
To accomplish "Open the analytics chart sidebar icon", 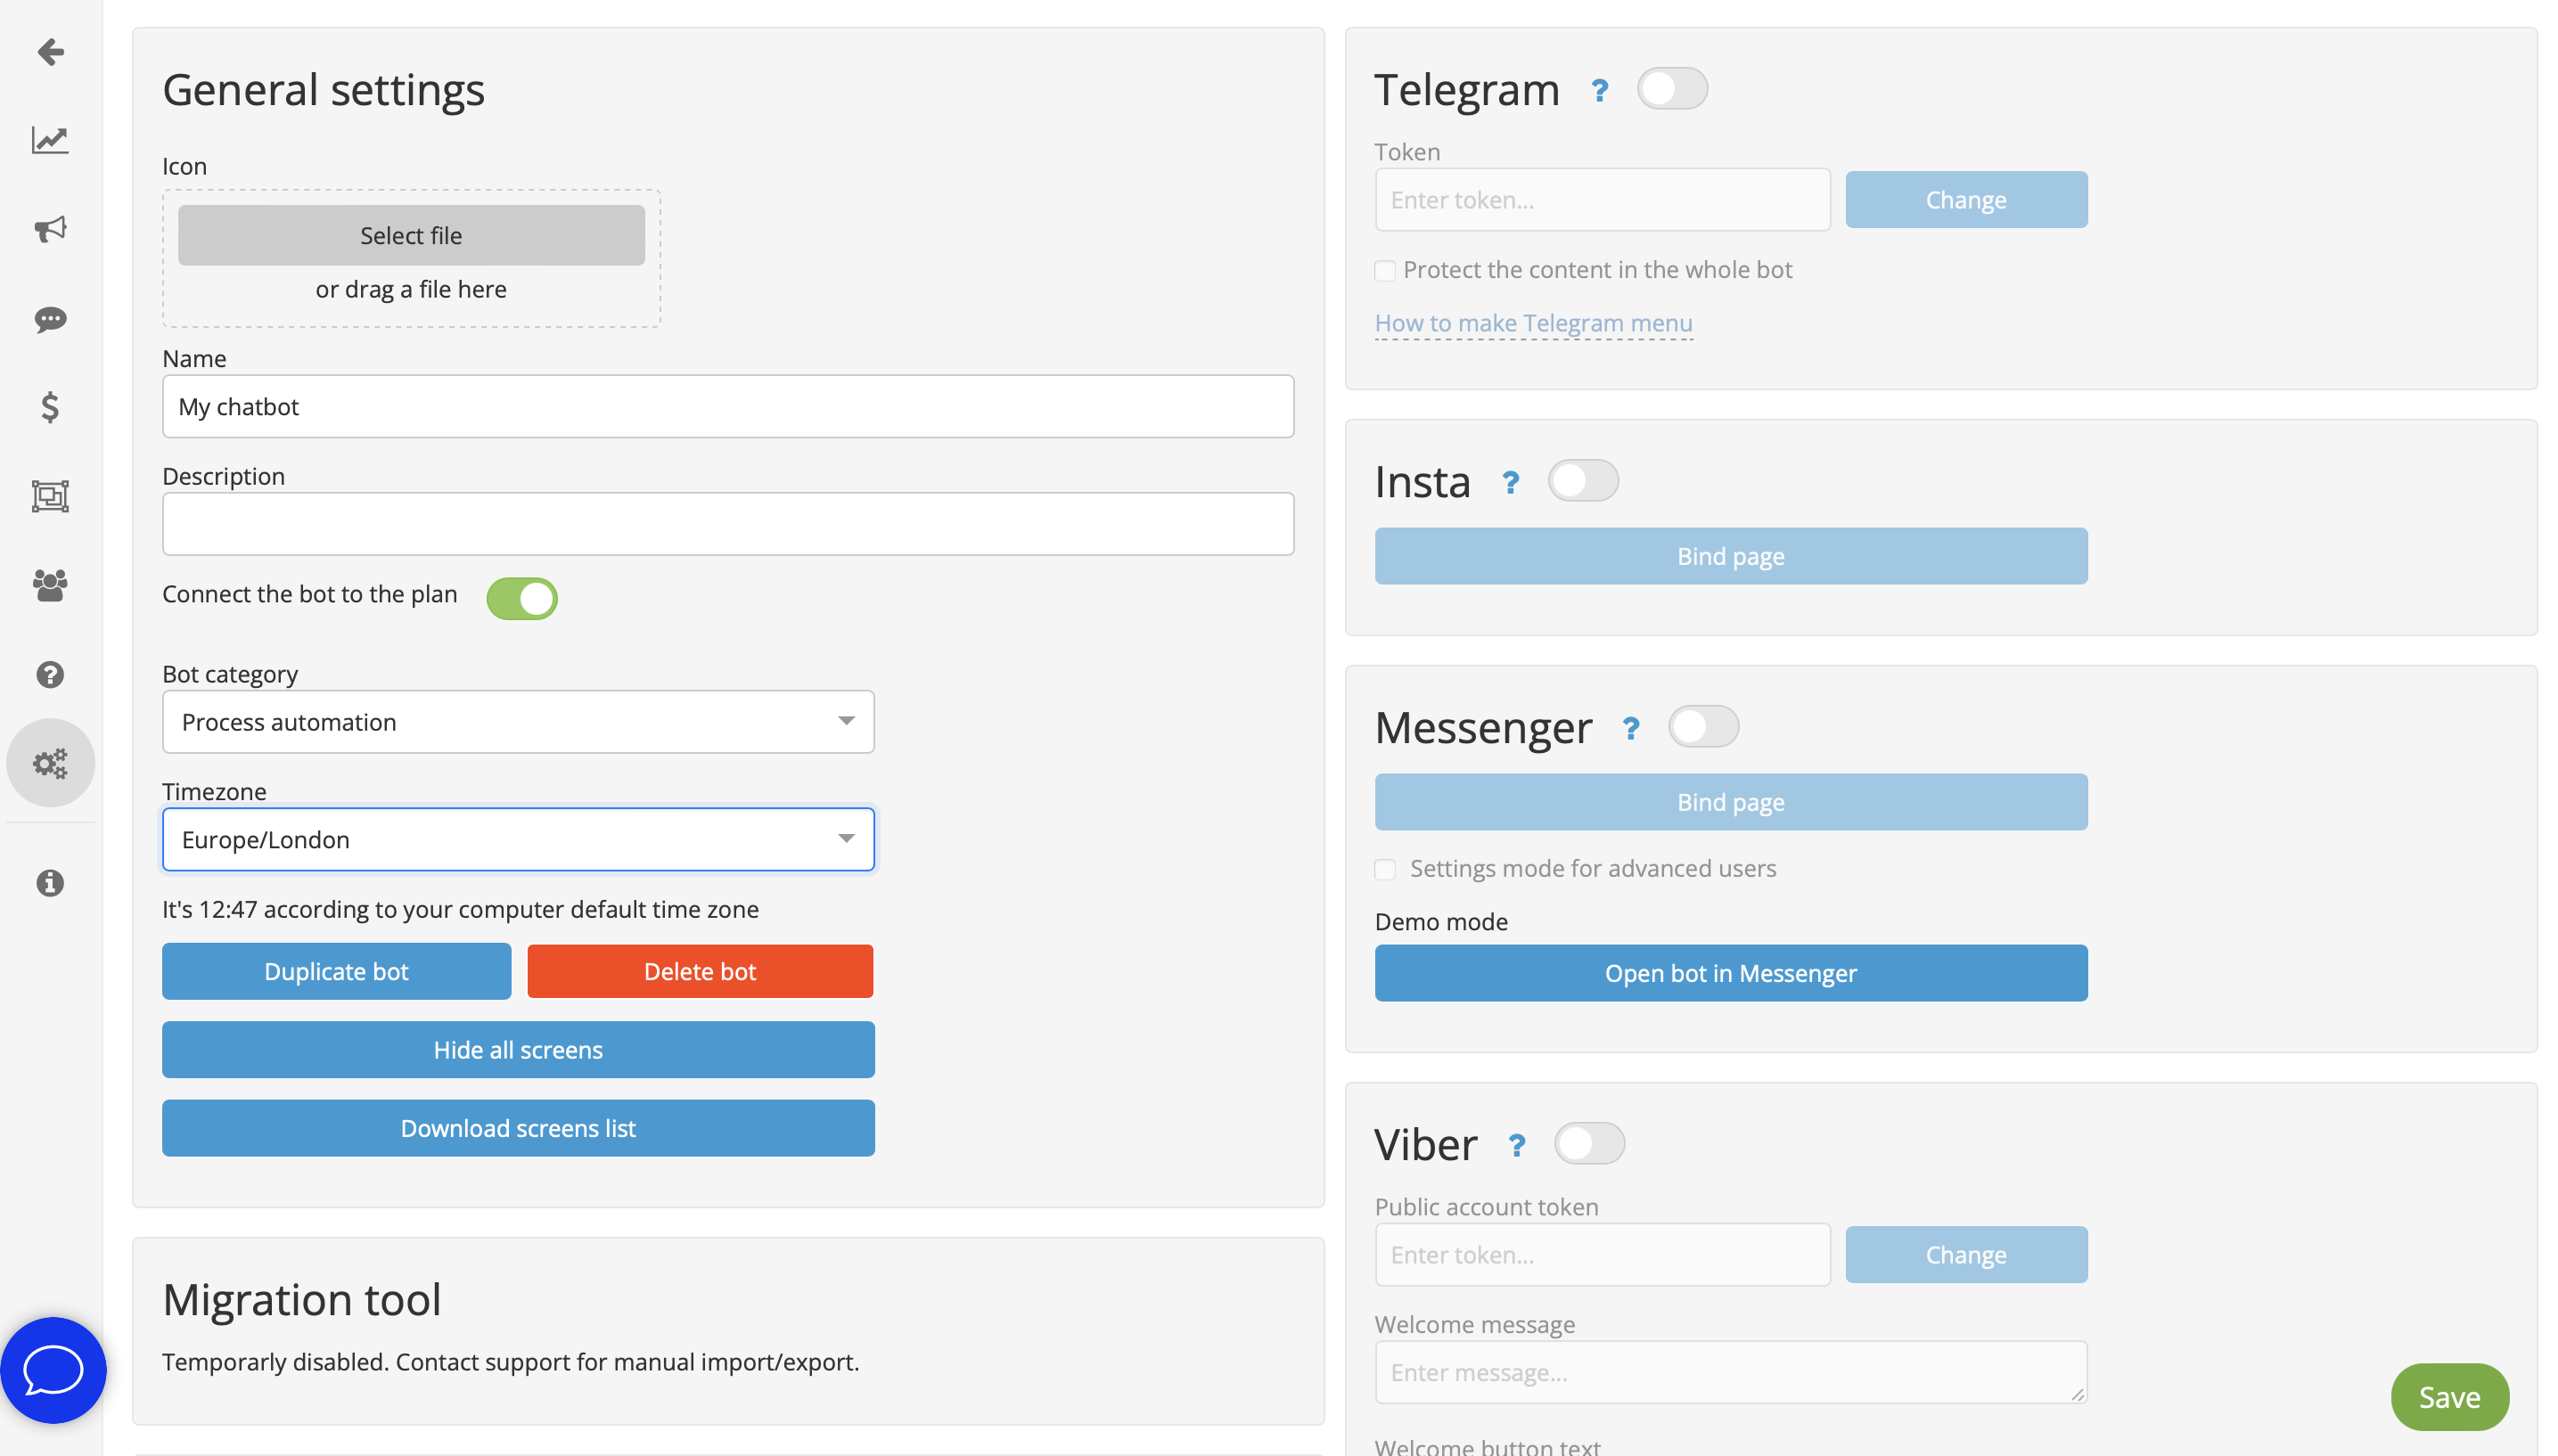I will tap(50, 140).
